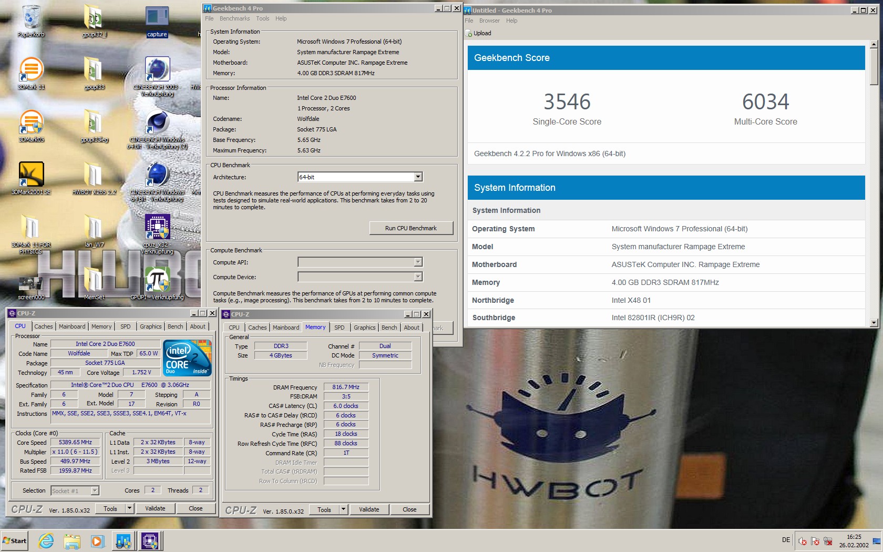Open the Benchmarks menu in Geekbench

click(234, 18)
